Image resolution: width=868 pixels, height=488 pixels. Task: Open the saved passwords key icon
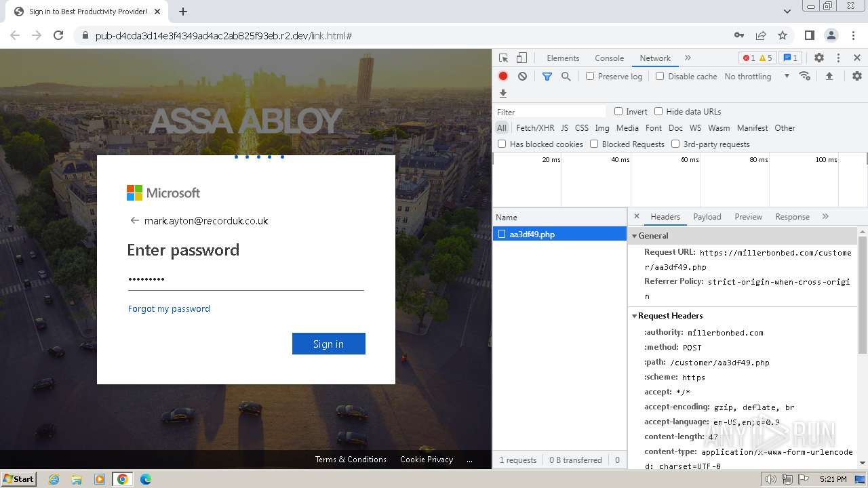coord(739,35)
